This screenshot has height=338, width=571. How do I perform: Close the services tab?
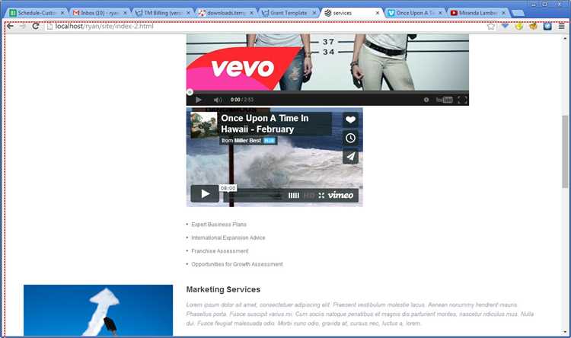(x=378, y=13)
